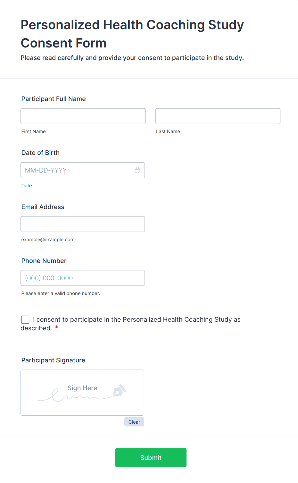Click the Participant Full Name label
The height and width of the screenshot is (483, 298).
coord(54,99)
